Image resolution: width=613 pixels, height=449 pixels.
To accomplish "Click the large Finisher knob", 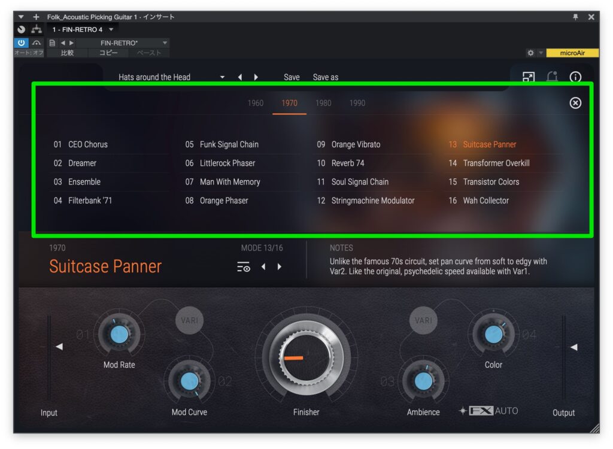I will (x=306, y=357).
